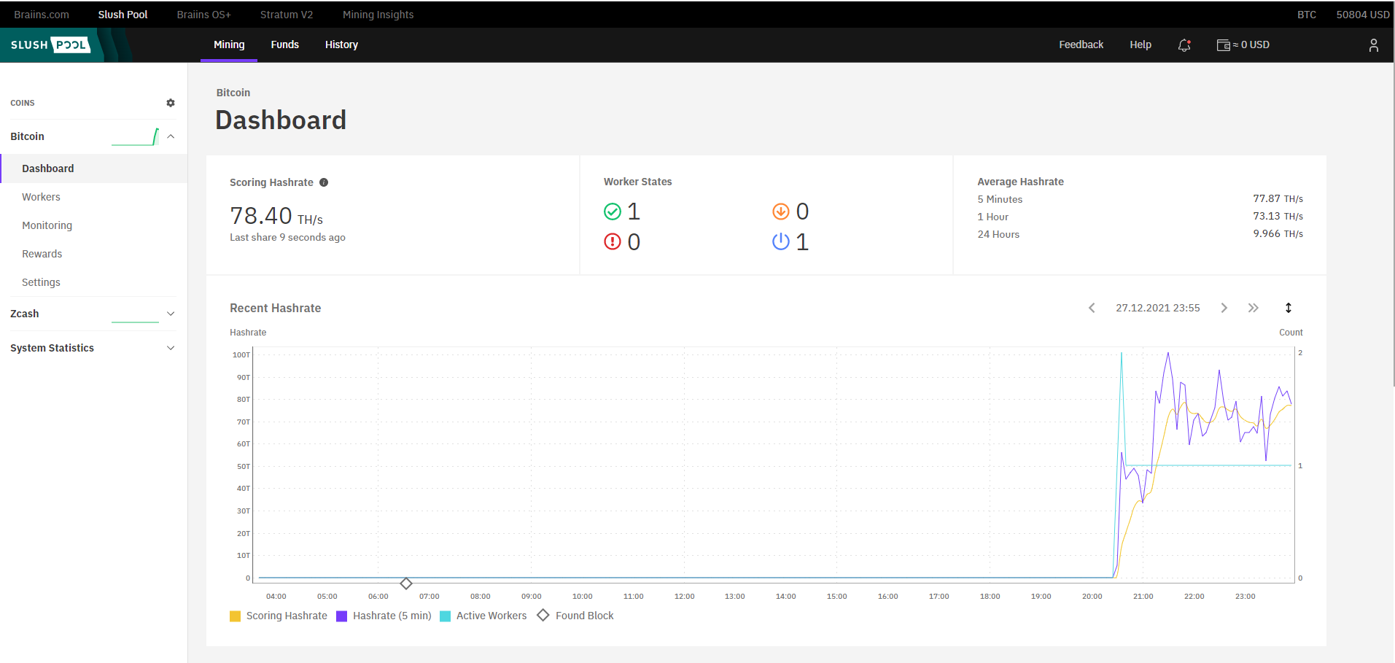Click Scoring Hashrate info icon
The height and width of the screenshot is (663, 1395).
324,182
